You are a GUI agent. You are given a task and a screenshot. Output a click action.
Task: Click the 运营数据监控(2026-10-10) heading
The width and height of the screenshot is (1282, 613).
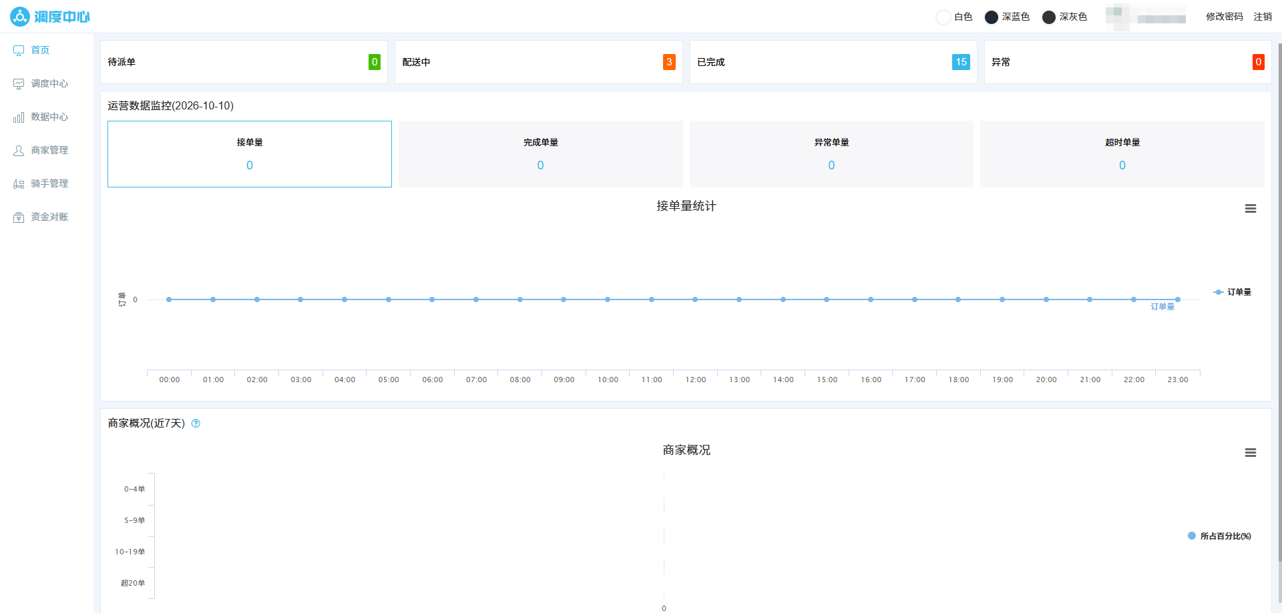click(x=171, y=106)
